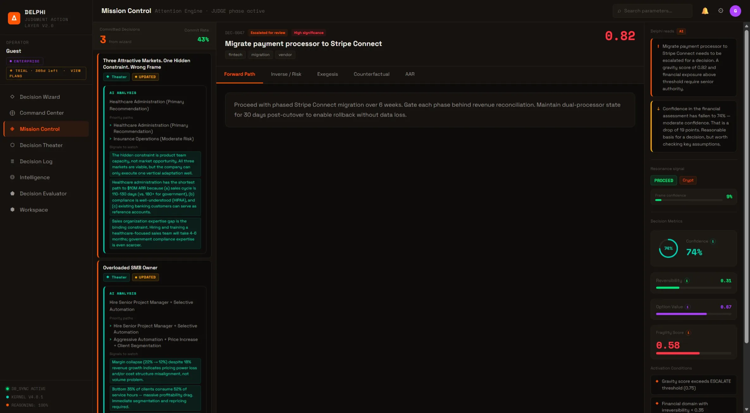Click the Confidence info icon
Image resolution: width=750 pixels, height=413 pixels.
(713, 241)
